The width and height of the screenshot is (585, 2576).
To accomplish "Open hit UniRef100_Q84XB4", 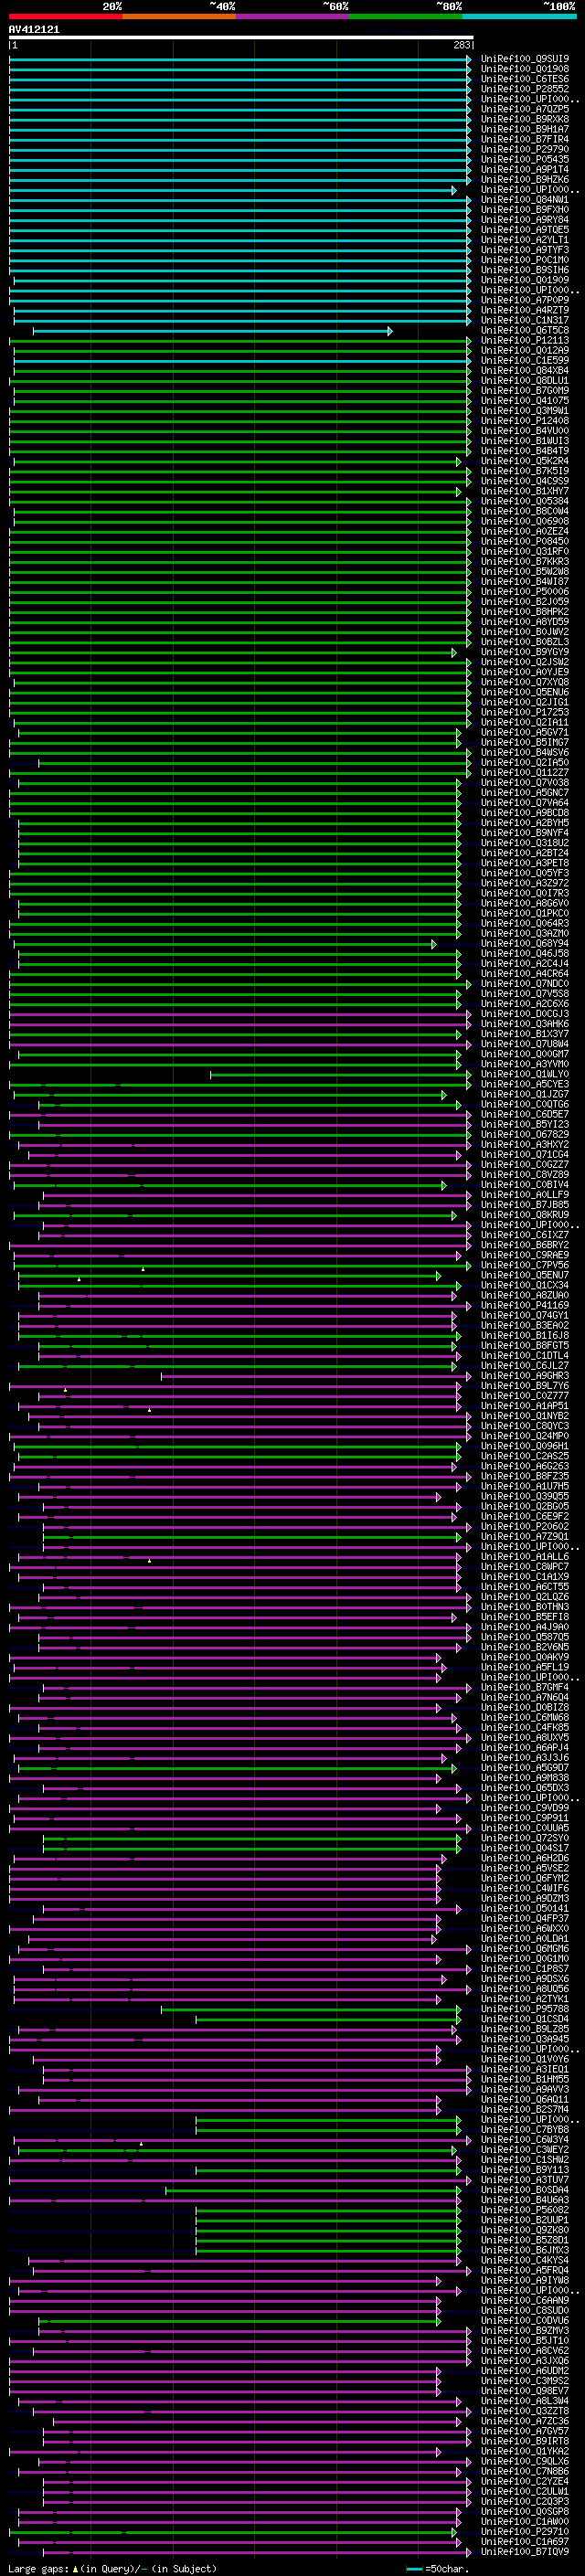I will [525, 370].
